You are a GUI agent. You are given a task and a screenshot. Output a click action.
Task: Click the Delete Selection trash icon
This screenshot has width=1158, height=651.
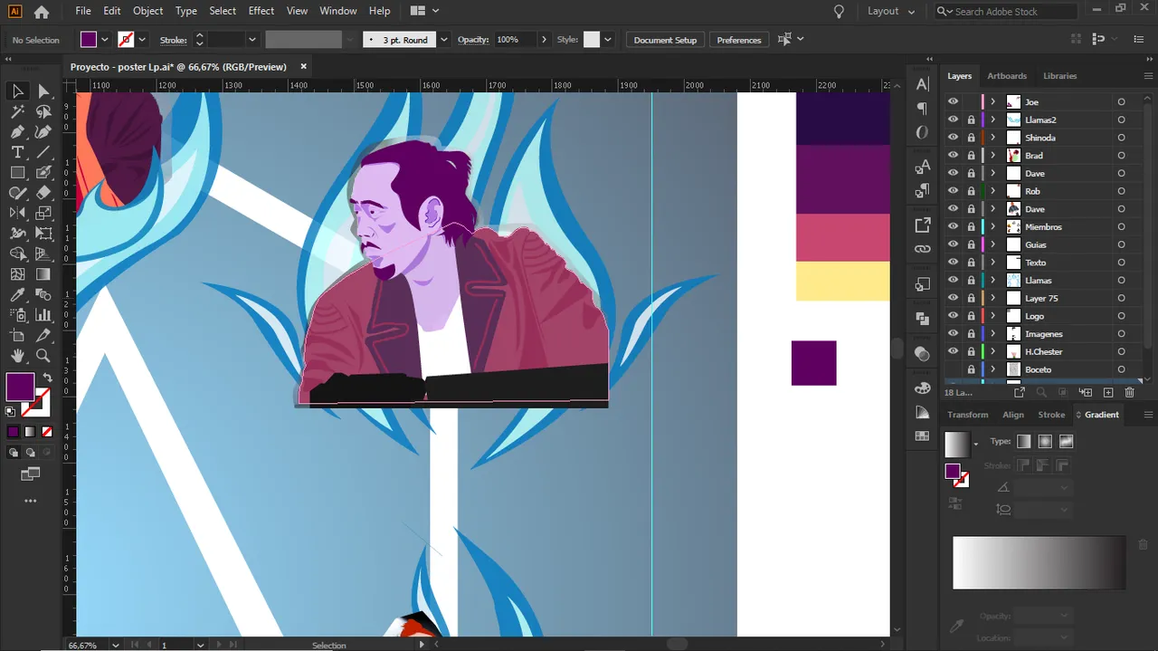tap(1129, 392)
